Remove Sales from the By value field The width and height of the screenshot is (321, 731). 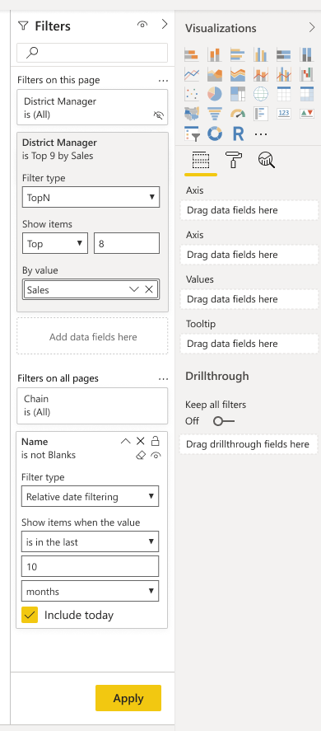pyautogui.click(x=149, y=289)
